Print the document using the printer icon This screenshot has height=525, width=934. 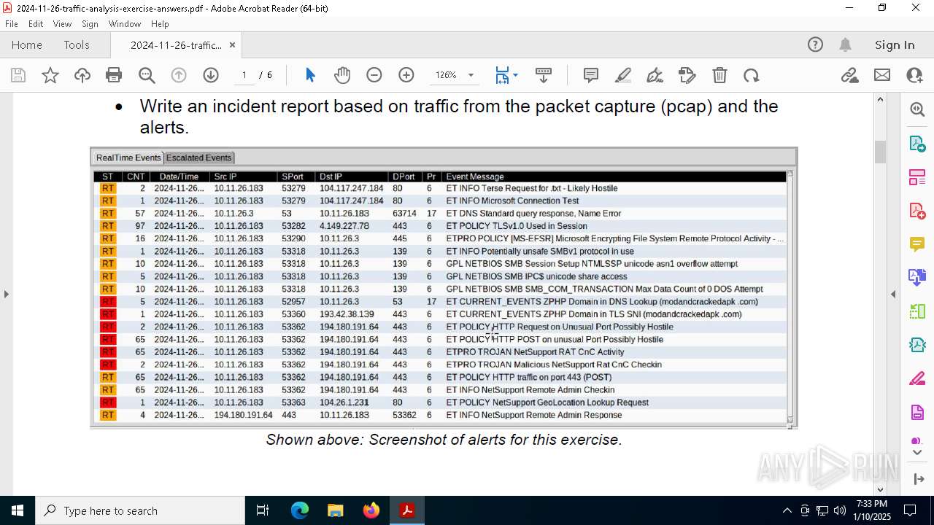tap(114, 75)
